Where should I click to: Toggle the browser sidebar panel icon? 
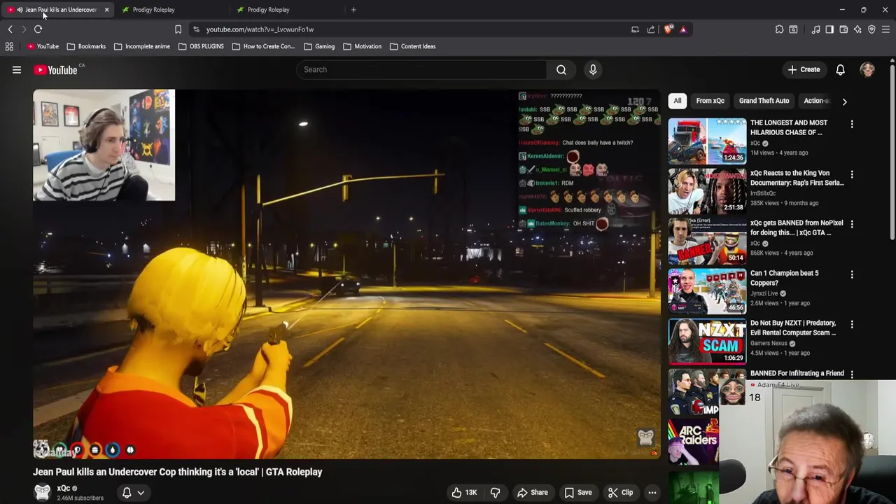click(x=829, y=29)
